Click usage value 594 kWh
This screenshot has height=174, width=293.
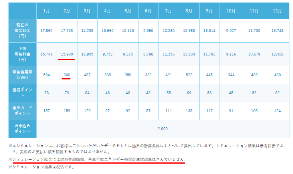(x=47, y=75)
